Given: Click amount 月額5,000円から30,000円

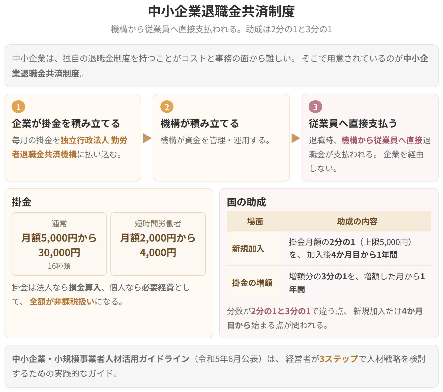Looking at the screenshot, I should pos(59,245).
